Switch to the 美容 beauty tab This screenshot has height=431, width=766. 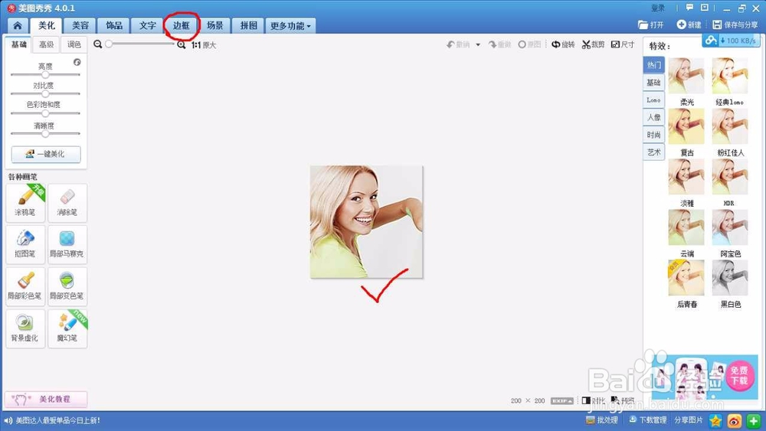tap(80, 25)
